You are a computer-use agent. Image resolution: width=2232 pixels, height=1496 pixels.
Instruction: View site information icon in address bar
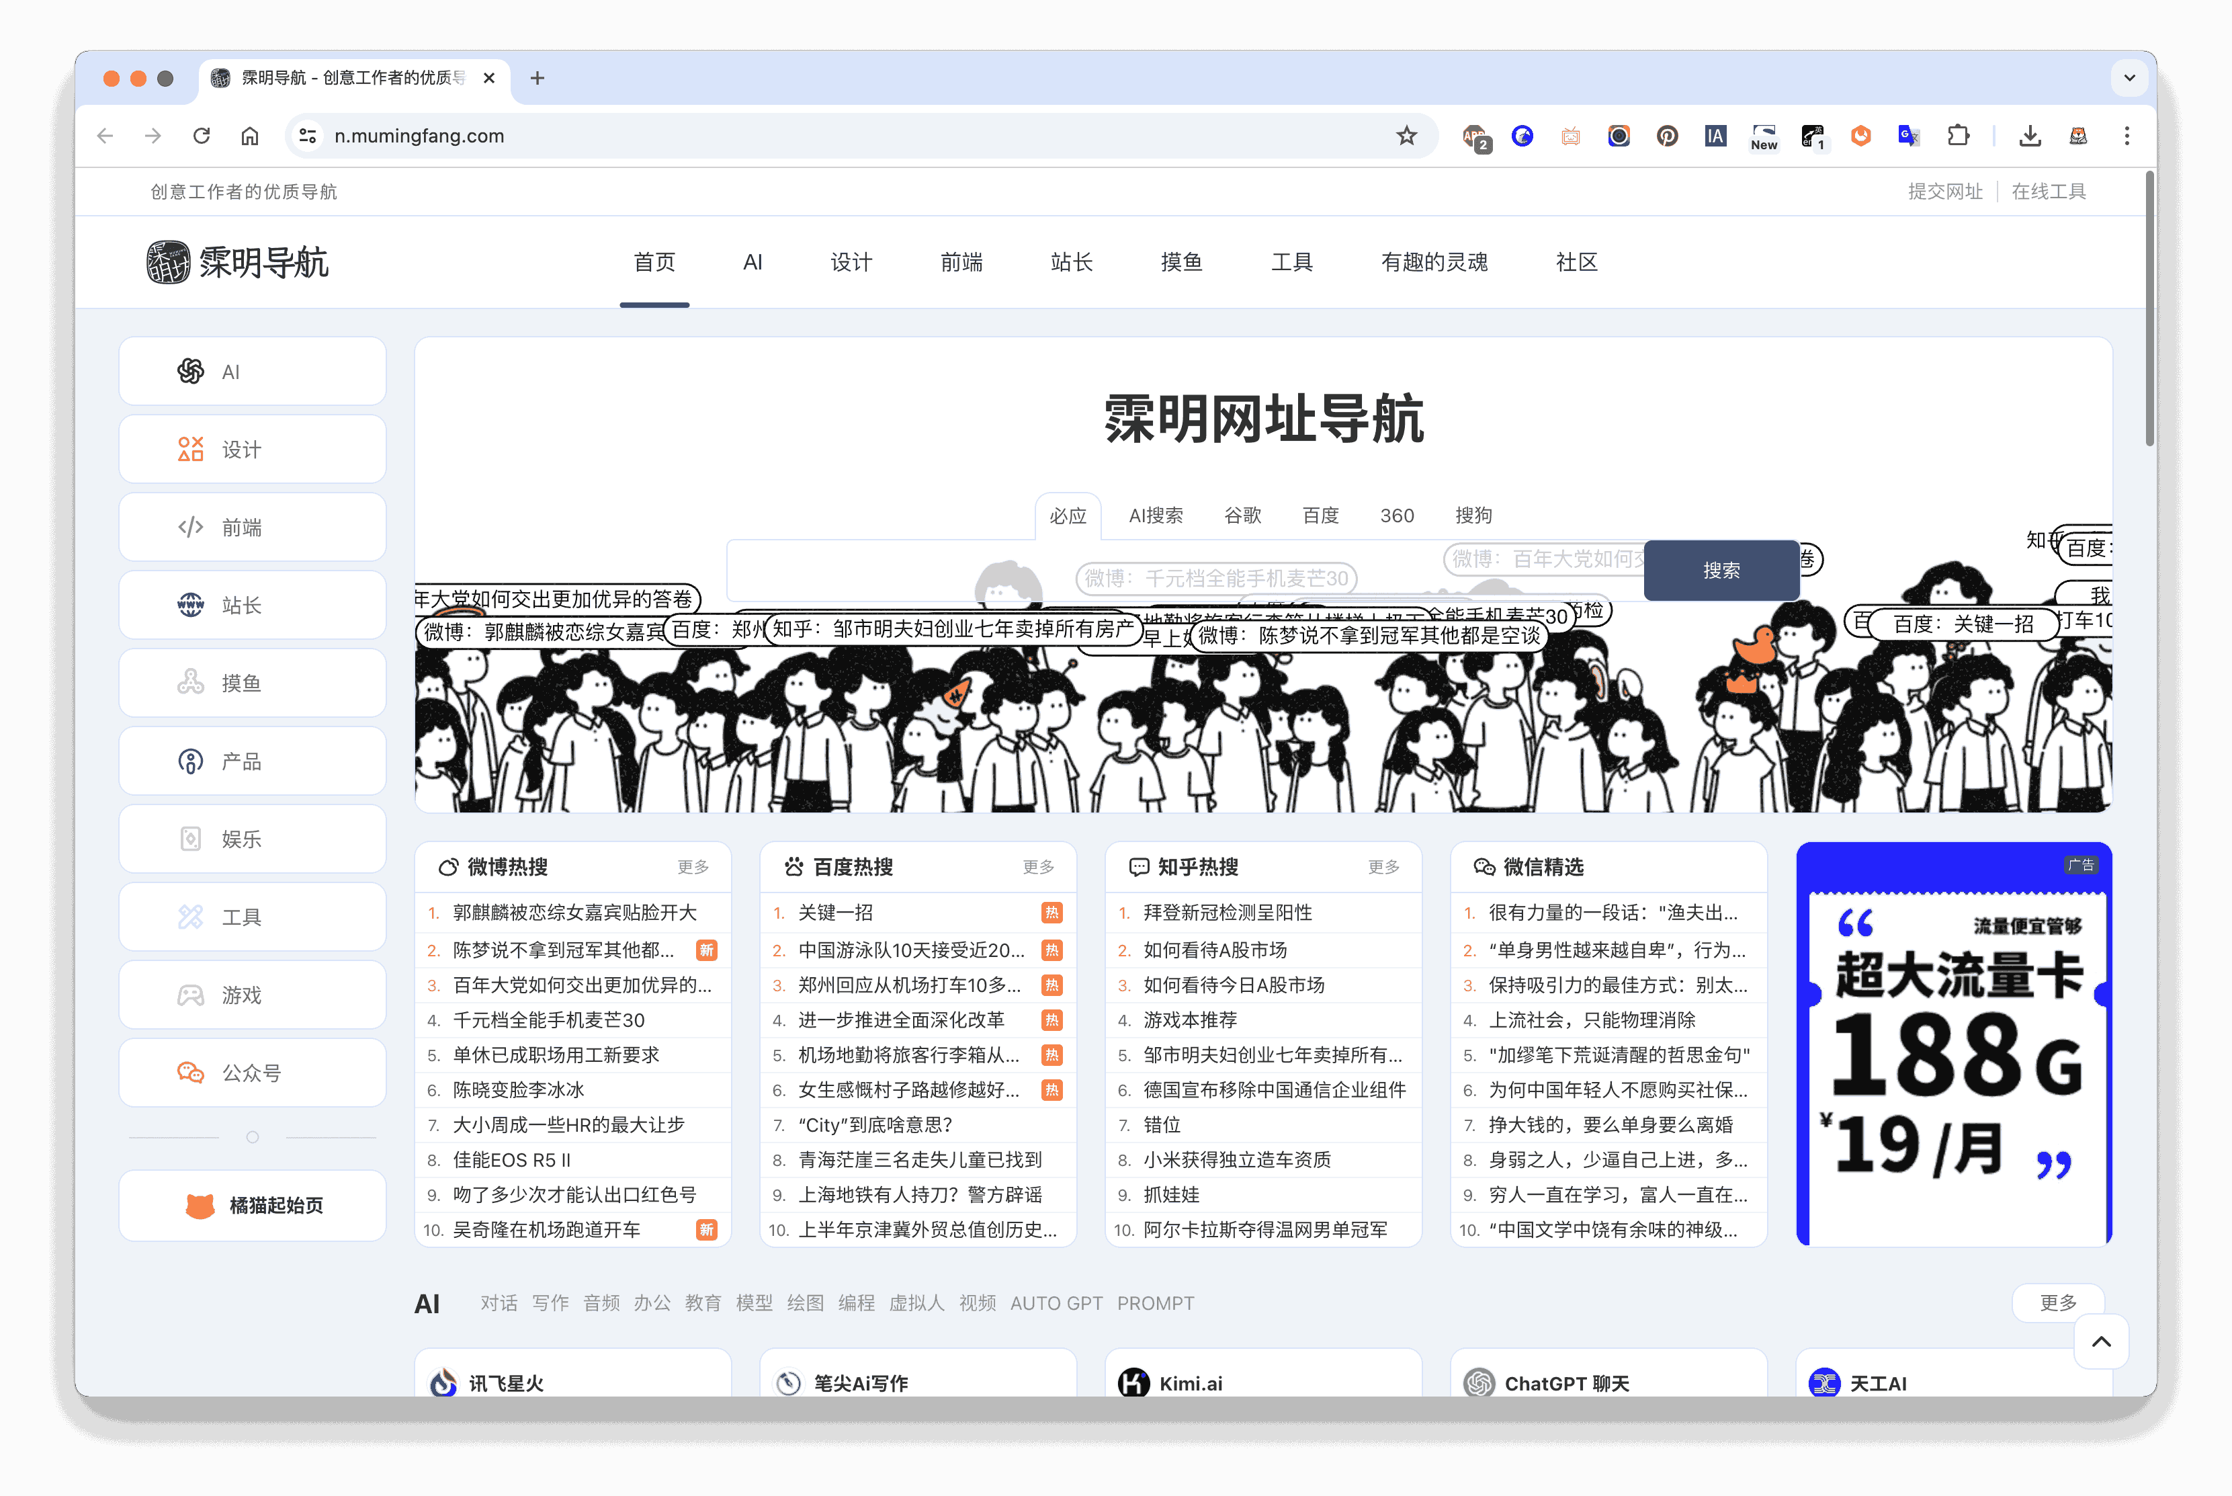[308, 136]
